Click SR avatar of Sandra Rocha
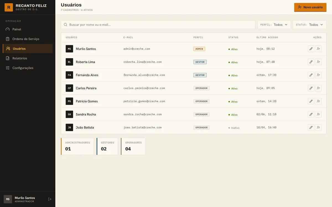332x207 pixels. tap(69, 114)
